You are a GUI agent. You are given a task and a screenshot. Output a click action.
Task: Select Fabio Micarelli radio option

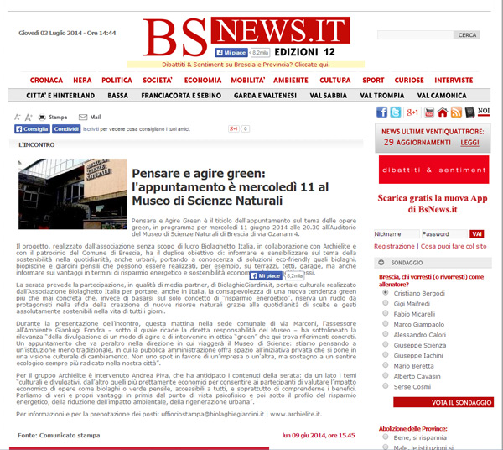pyautogui.click(x=386, y=313)
